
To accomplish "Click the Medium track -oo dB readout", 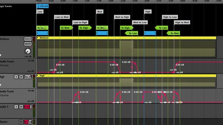I will [x=28, y=56].
